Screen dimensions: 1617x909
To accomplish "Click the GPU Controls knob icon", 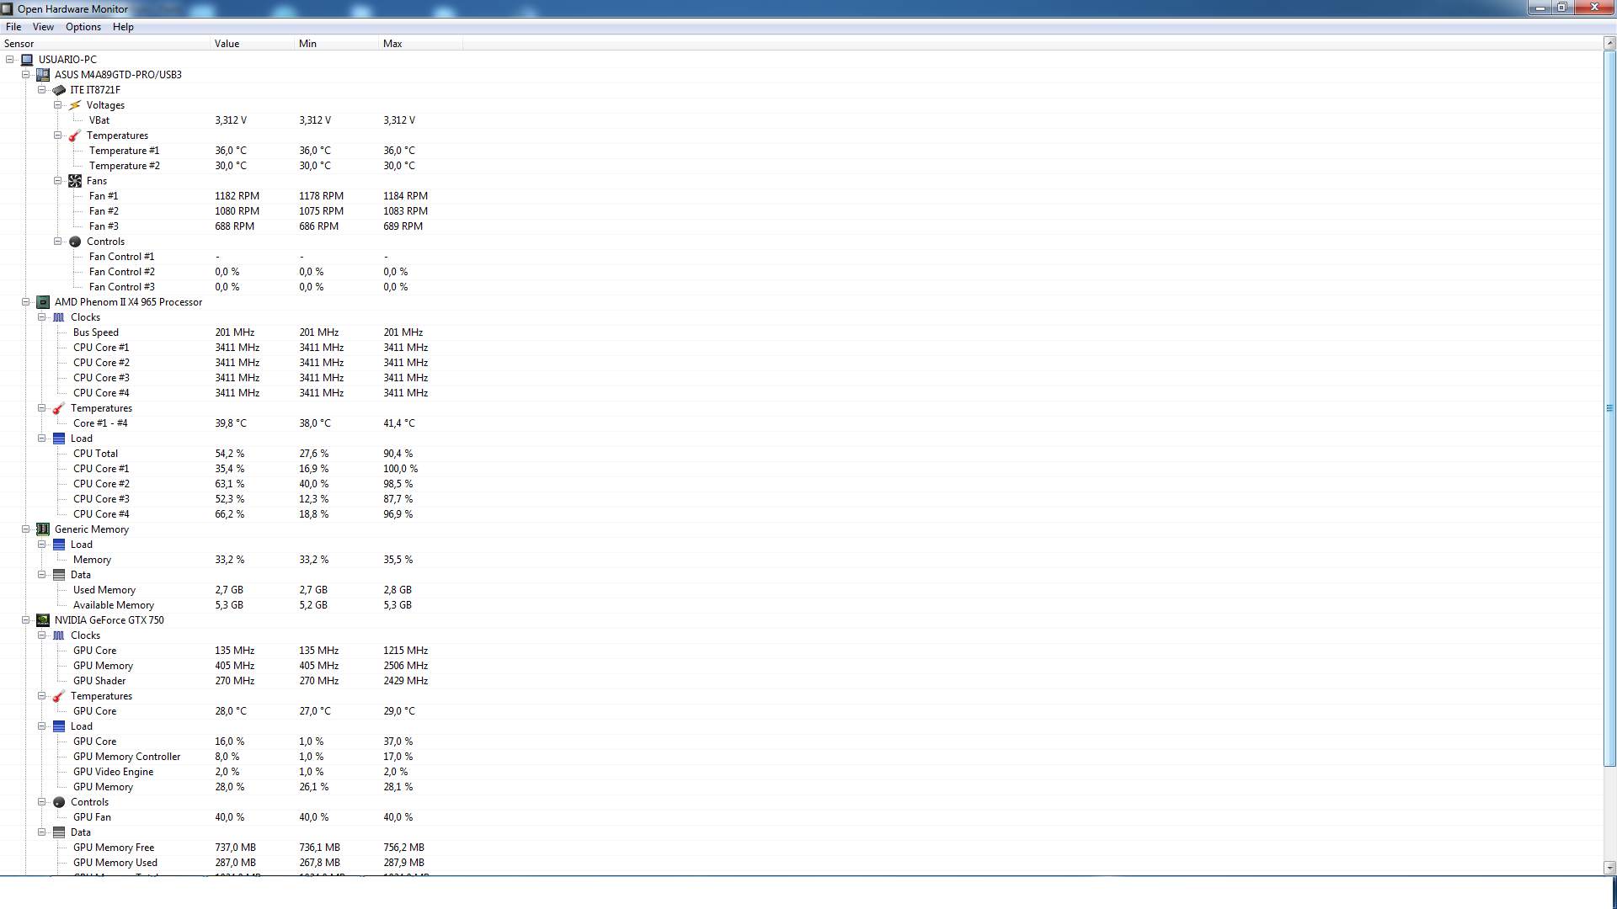I will click(59, 802).
